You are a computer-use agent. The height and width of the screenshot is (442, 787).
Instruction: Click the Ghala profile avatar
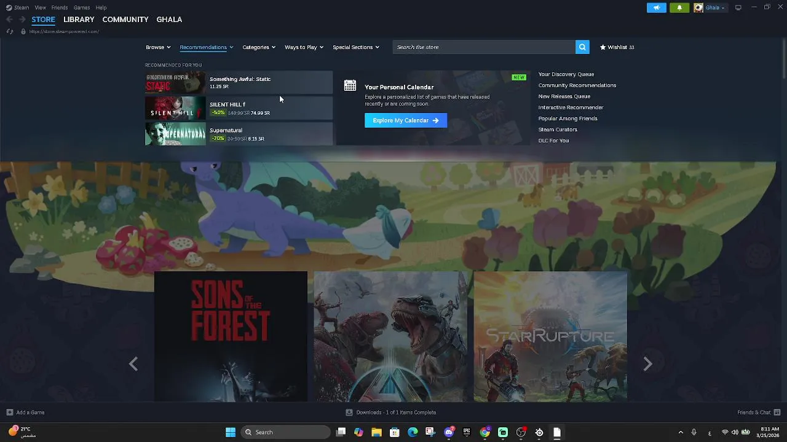tap(698, 7)
